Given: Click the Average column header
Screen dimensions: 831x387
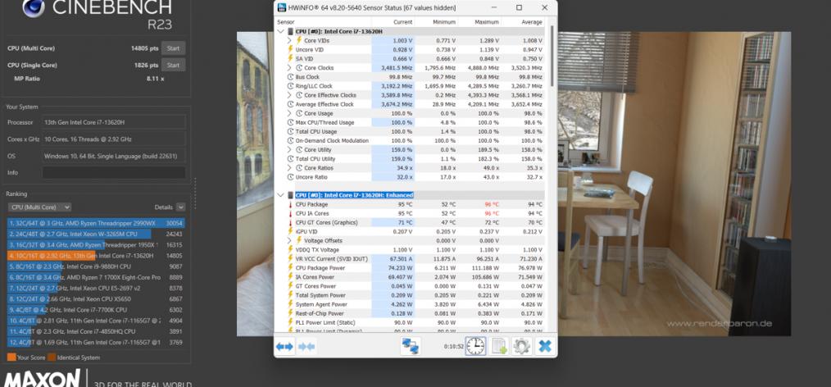Looking at the screenshot, I should point(532,22).
